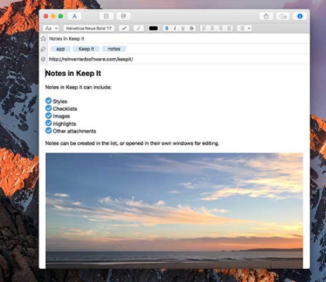Click the text "Notes in Keep It can include:"

(78, 88)
